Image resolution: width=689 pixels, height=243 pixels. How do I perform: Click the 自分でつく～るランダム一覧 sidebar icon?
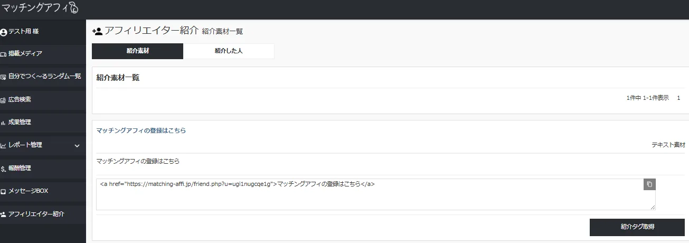[x=4, y=77]
